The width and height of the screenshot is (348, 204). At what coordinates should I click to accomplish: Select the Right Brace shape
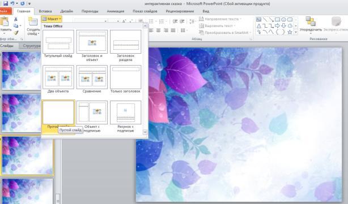[x=283, y=32]
